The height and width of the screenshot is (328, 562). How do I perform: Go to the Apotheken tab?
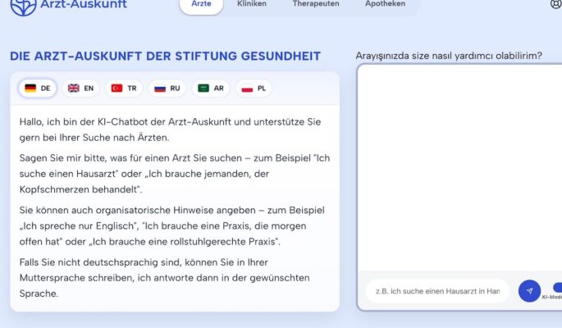point(386,4)
